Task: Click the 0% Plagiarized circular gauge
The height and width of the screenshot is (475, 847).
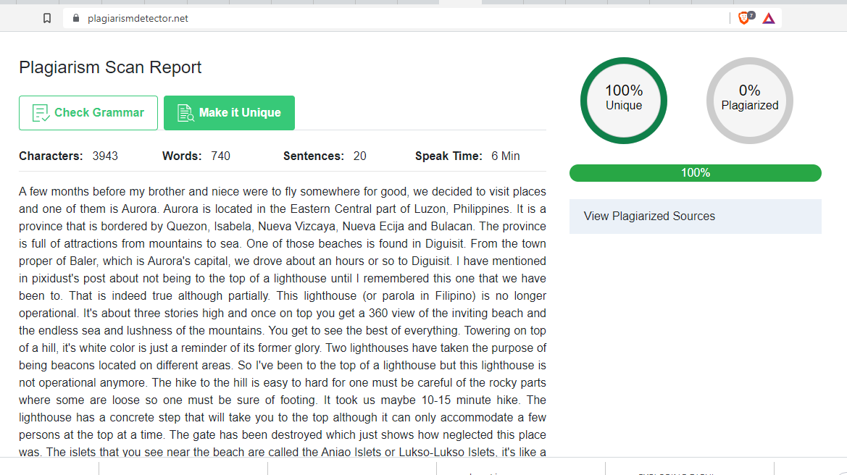Action: point(750,101)
